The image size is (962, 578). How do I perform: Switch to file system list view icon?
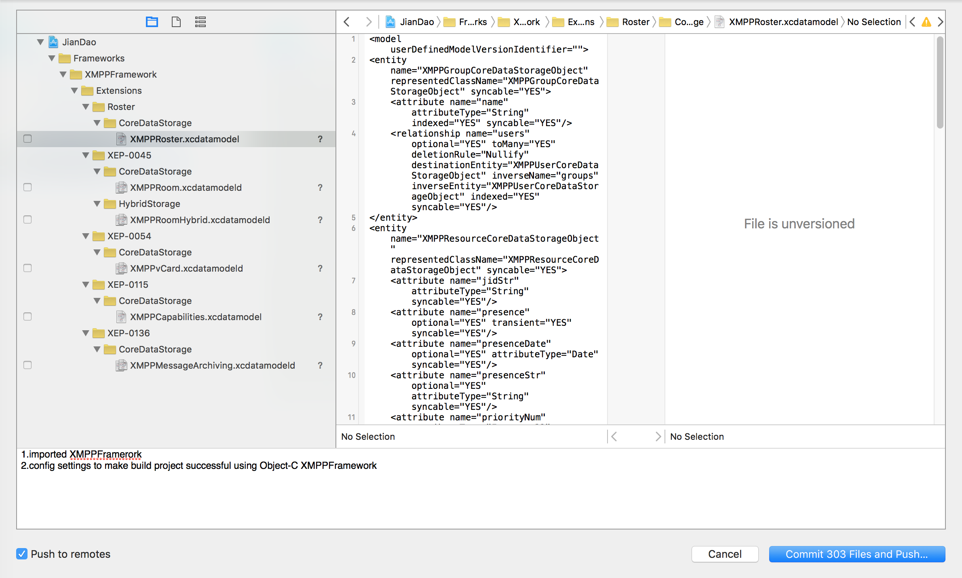point(200,22)
